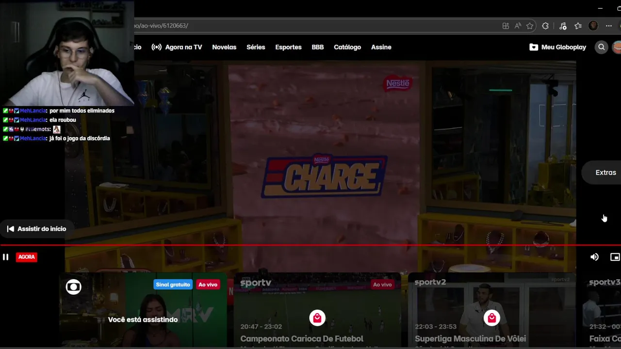
Task: Pause the live stream
Action: coord(5,257)
